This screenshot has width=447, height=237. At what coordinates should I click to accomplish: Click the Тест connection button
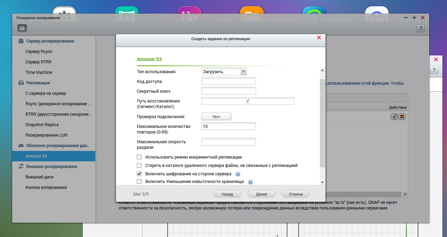(216, 117)
